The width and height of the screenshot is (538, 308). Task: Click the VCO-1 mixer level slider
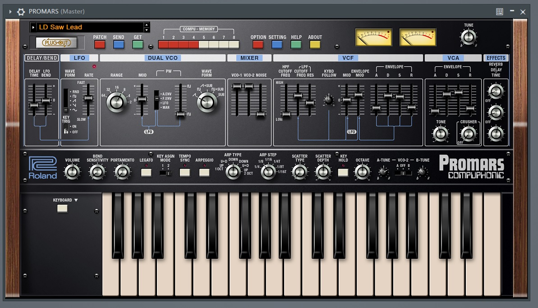click(x=237, y=87)
